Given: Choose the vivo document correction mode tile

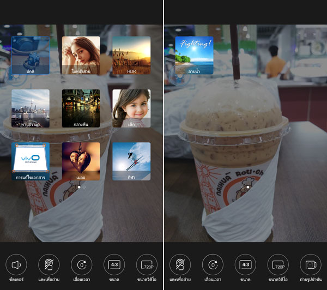Looking at the screenshot, I should [x=31, y=161].
